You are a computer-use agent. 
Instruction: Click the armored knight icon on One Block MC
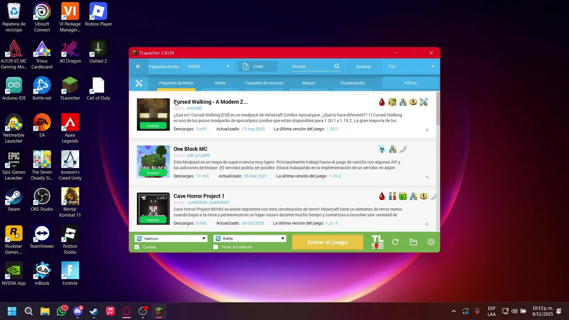pos(392,149)
